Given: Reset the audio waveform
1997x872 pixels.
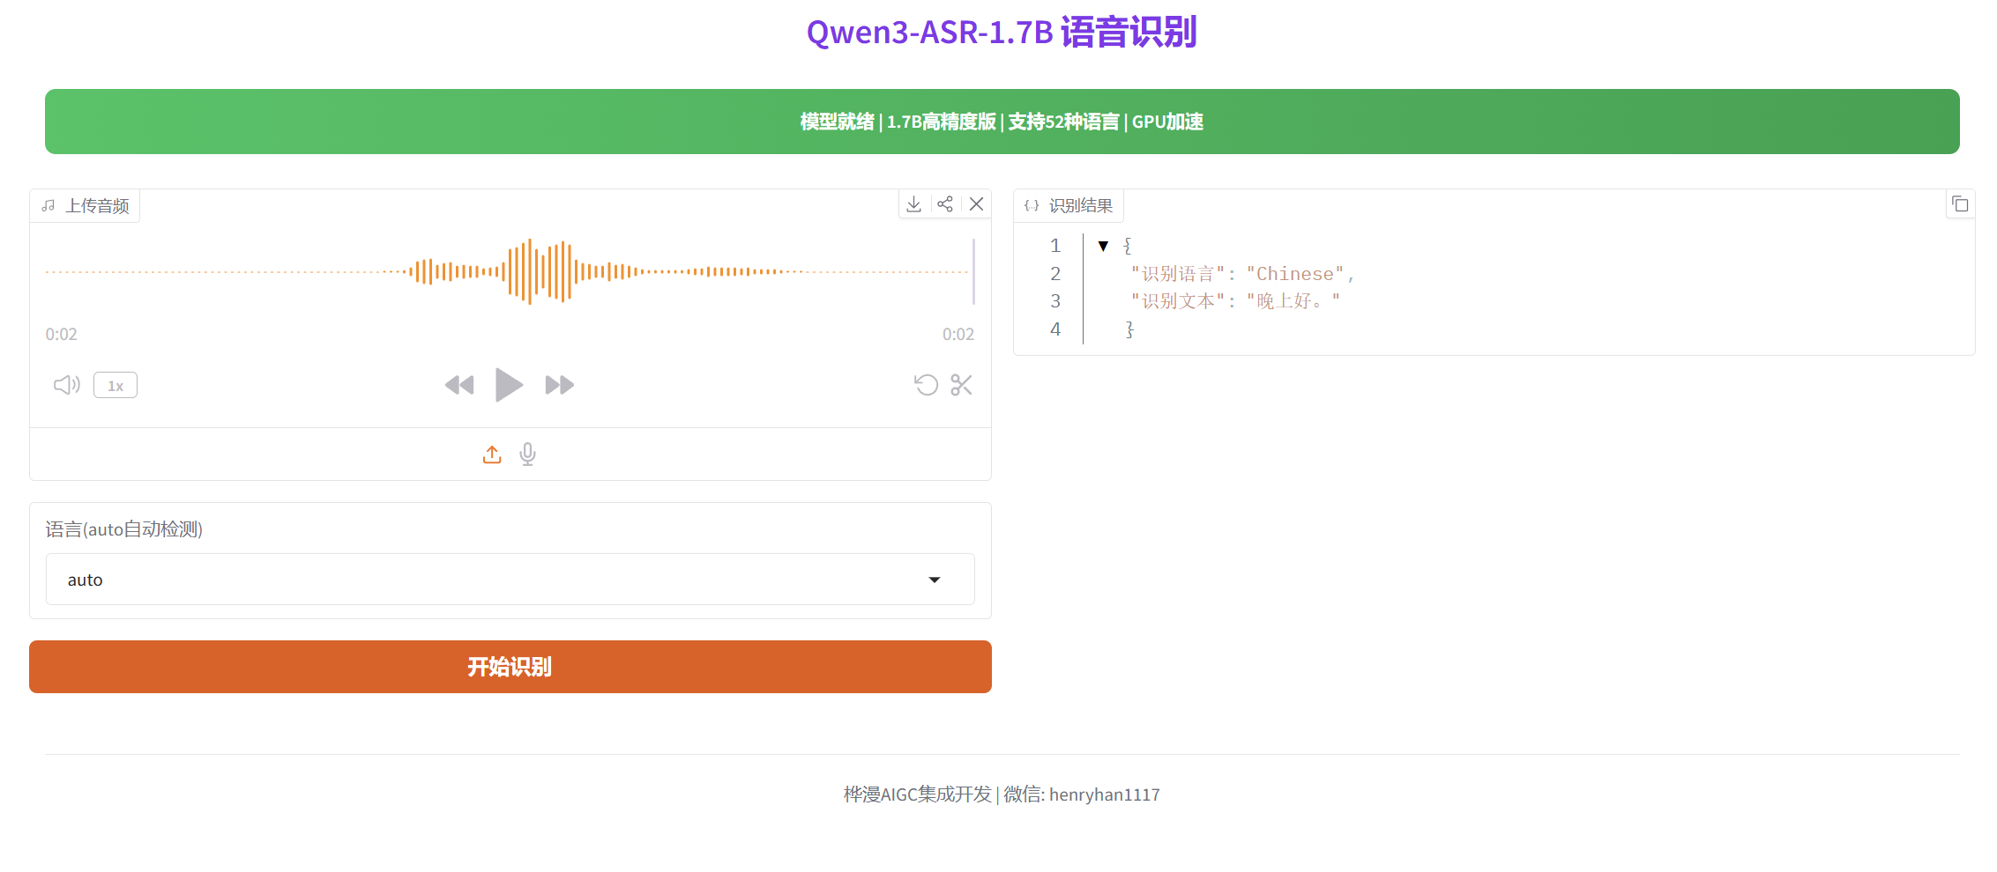Looking at the screenshot, I should pos(926,385).
